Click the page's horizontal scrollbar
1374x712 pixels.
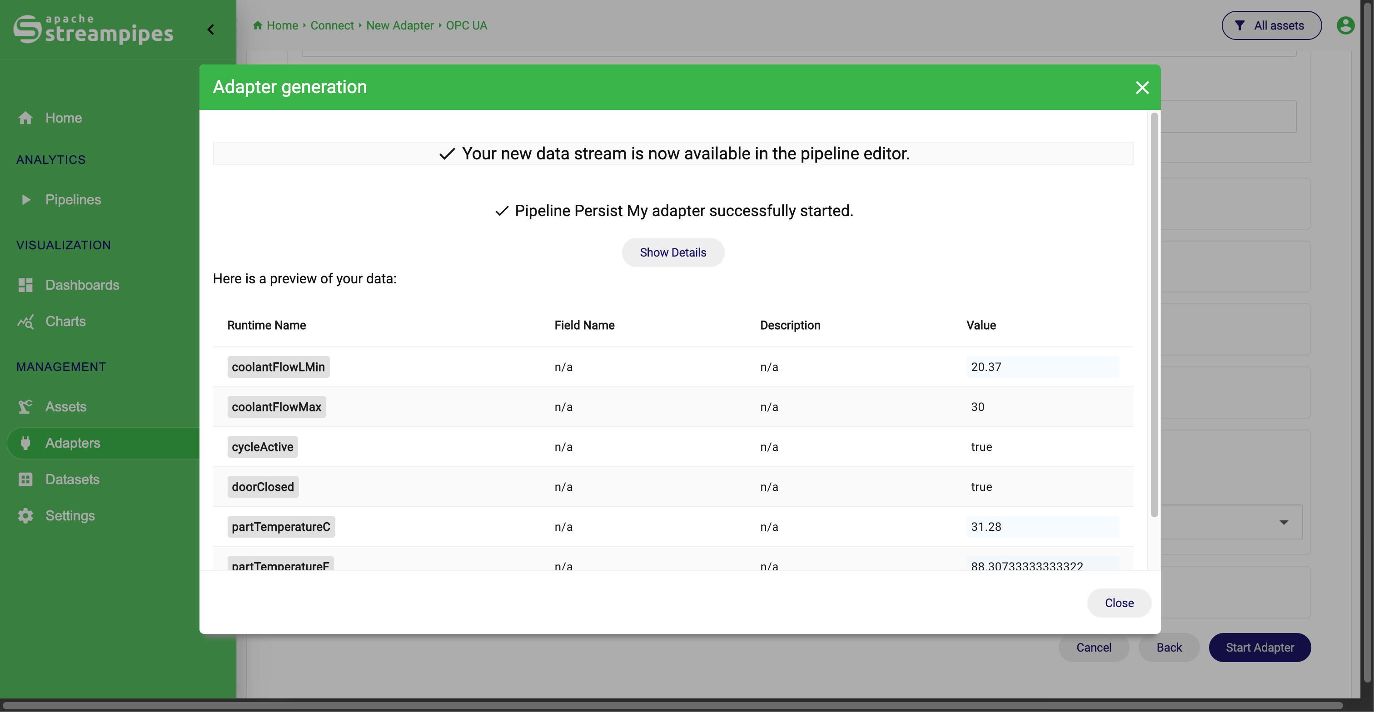[672, 705]
